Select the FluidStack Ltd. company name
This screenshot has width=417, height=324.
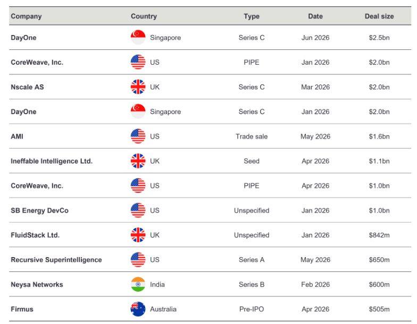tap(35, 235)
